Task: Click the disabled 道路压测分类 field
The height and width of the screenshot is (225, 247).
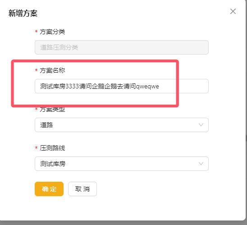Action: pyautogui.click(x=122, y=47)
